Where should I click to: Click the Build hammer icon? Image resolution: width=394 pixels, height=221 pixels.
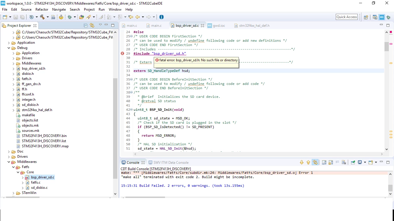point(42,17)
